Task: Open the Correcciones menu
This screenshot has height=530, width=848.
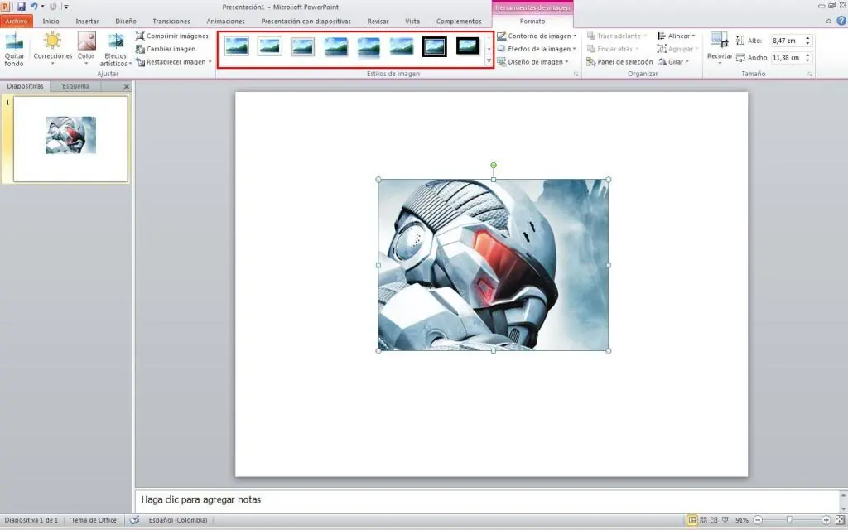Action: (x=52, y=49)
